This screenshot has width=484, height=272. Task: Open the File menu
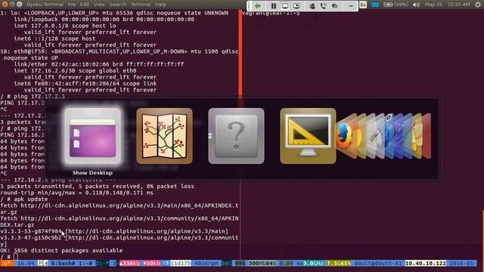(72, 5)
